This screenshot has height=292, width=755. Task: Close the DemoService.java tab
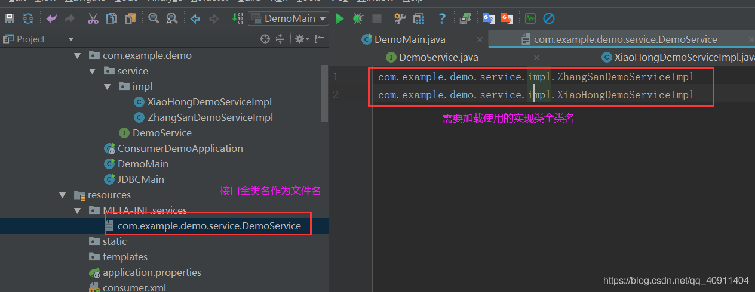[536, 58]
